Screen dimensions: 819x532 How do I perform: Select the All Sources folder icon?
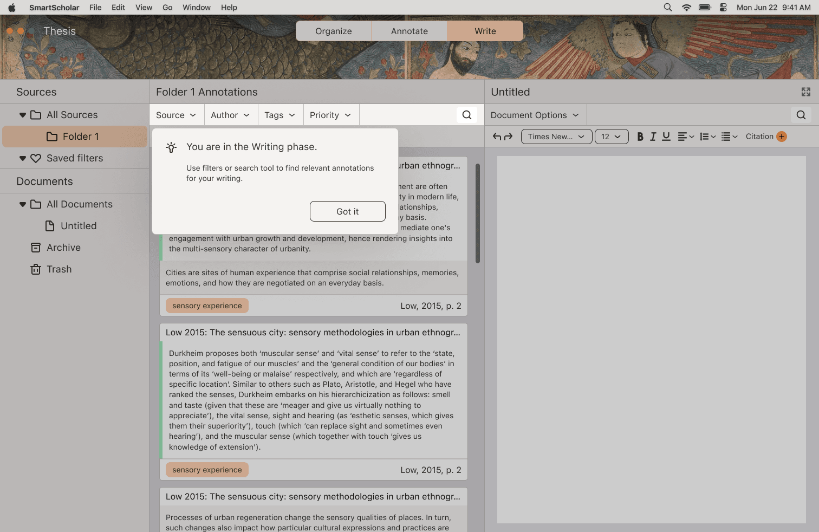(36, 115)
